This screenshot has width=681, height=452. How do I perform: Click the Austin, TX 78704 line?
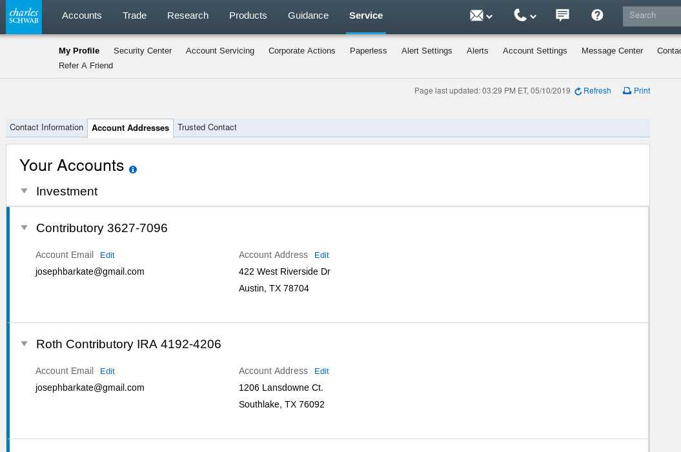click(x=274, y=288)
